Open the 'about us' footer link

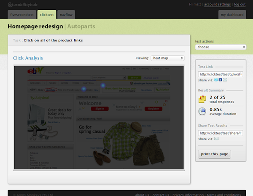click(x=142, y=195)
